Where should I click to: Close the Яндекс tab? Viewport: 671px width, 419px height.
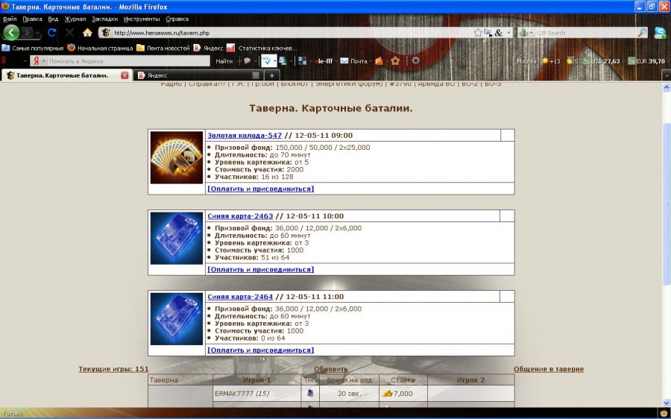pos(256,75)
